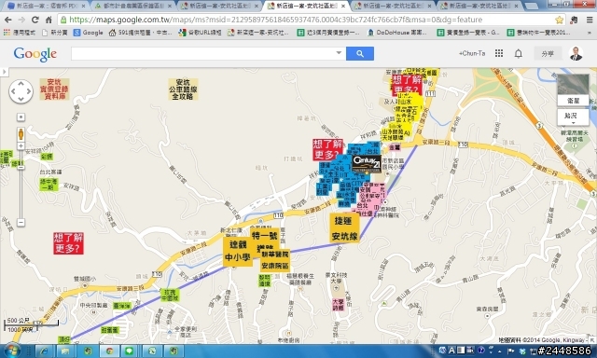Viewport: 597px width, 358px height.
Task: Open the 新分頁 bookmark
Action: 55,33
